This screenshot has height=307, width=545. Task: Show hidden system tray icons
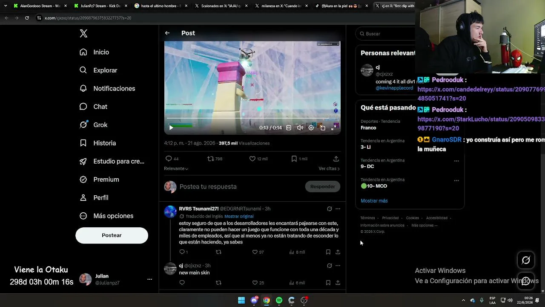click(463, 300)
